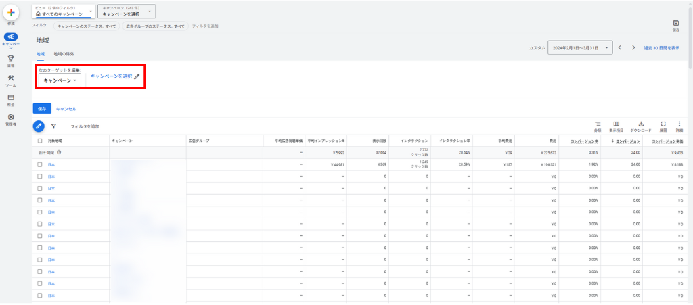Viewport: 693px width, 305px height.
Task: Click the インタラクション率 column header
Action: point(454,141)
